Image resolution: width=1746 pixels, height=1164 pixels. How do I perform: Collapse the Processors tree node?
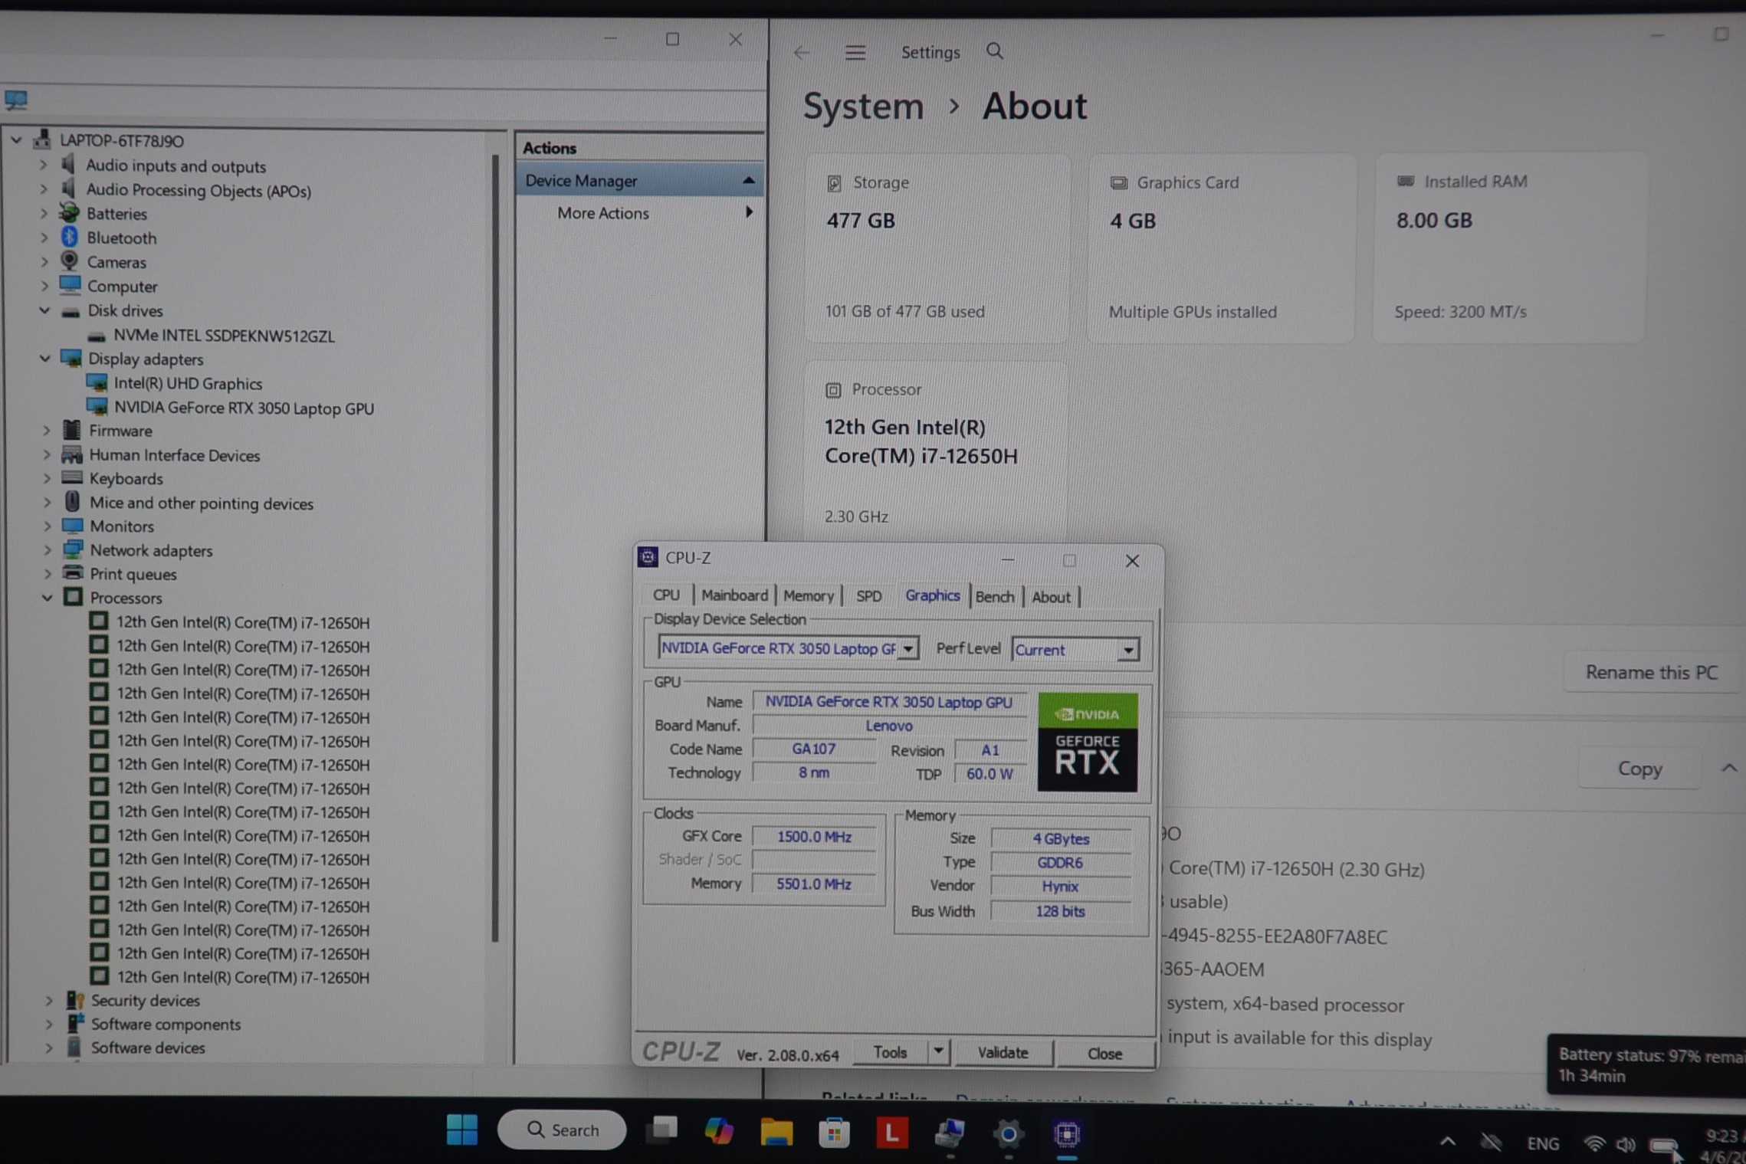coord(47,598)
